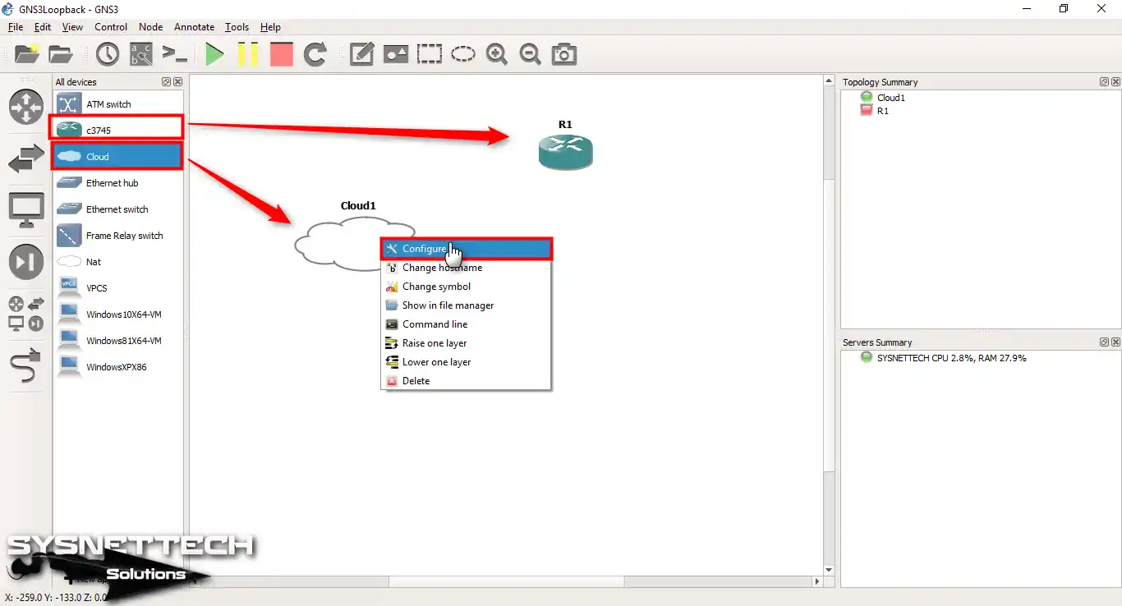Open the Control menu
Image resolution: width=1122 pixels, height=606 pixels.
pos(111,27)
